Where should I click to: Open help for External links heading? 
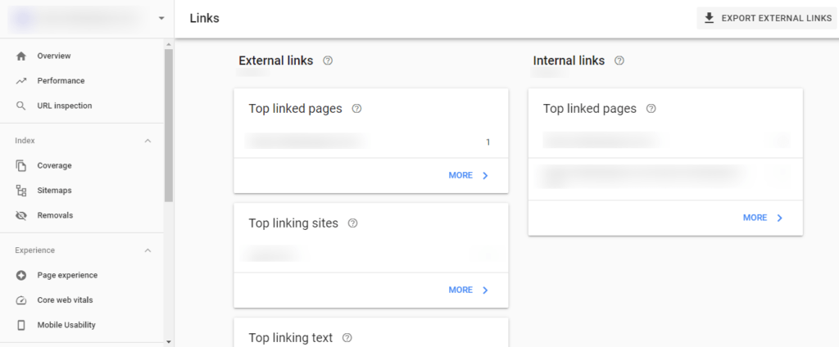[328, 61]
